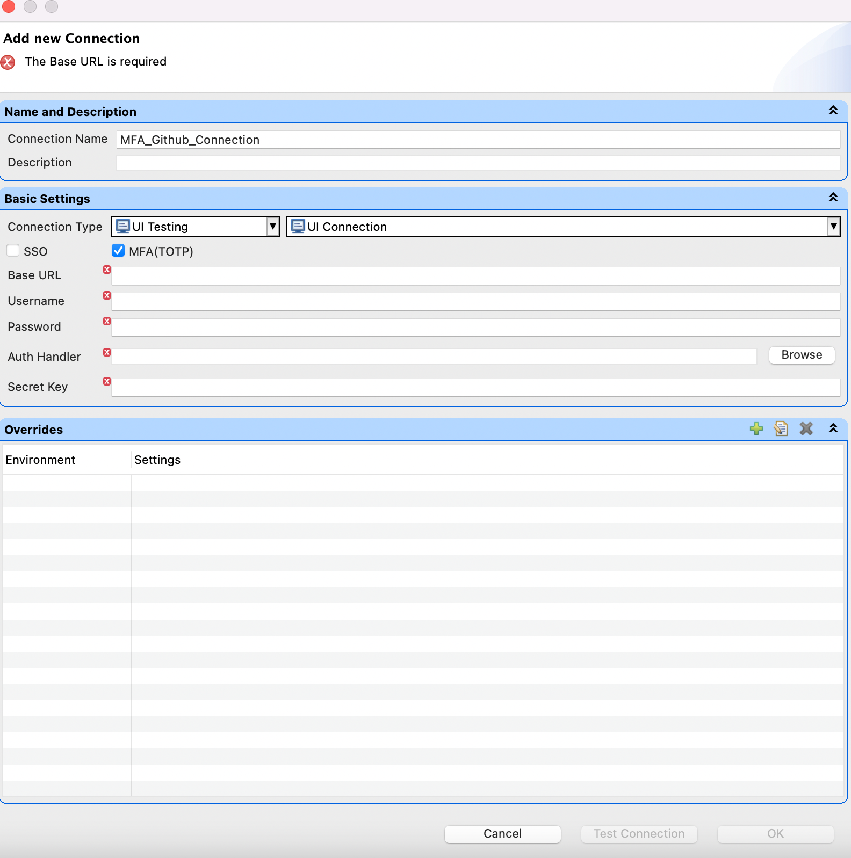Focus the Description input field
The height and width of the screenshot is (858, 851).
click(478, 163)
